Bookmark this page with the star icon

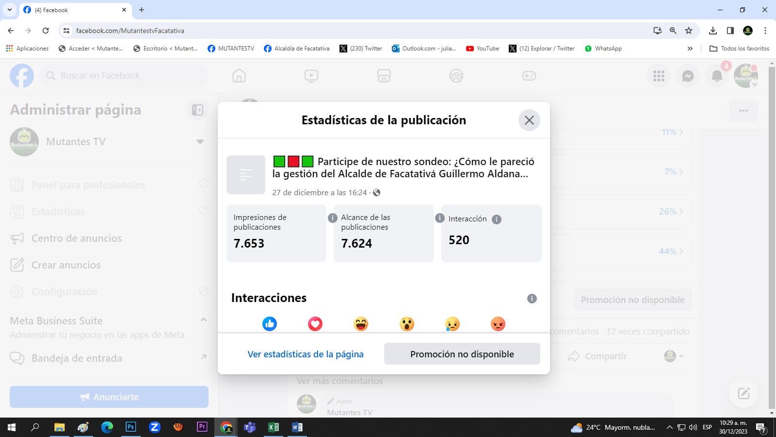689,31
